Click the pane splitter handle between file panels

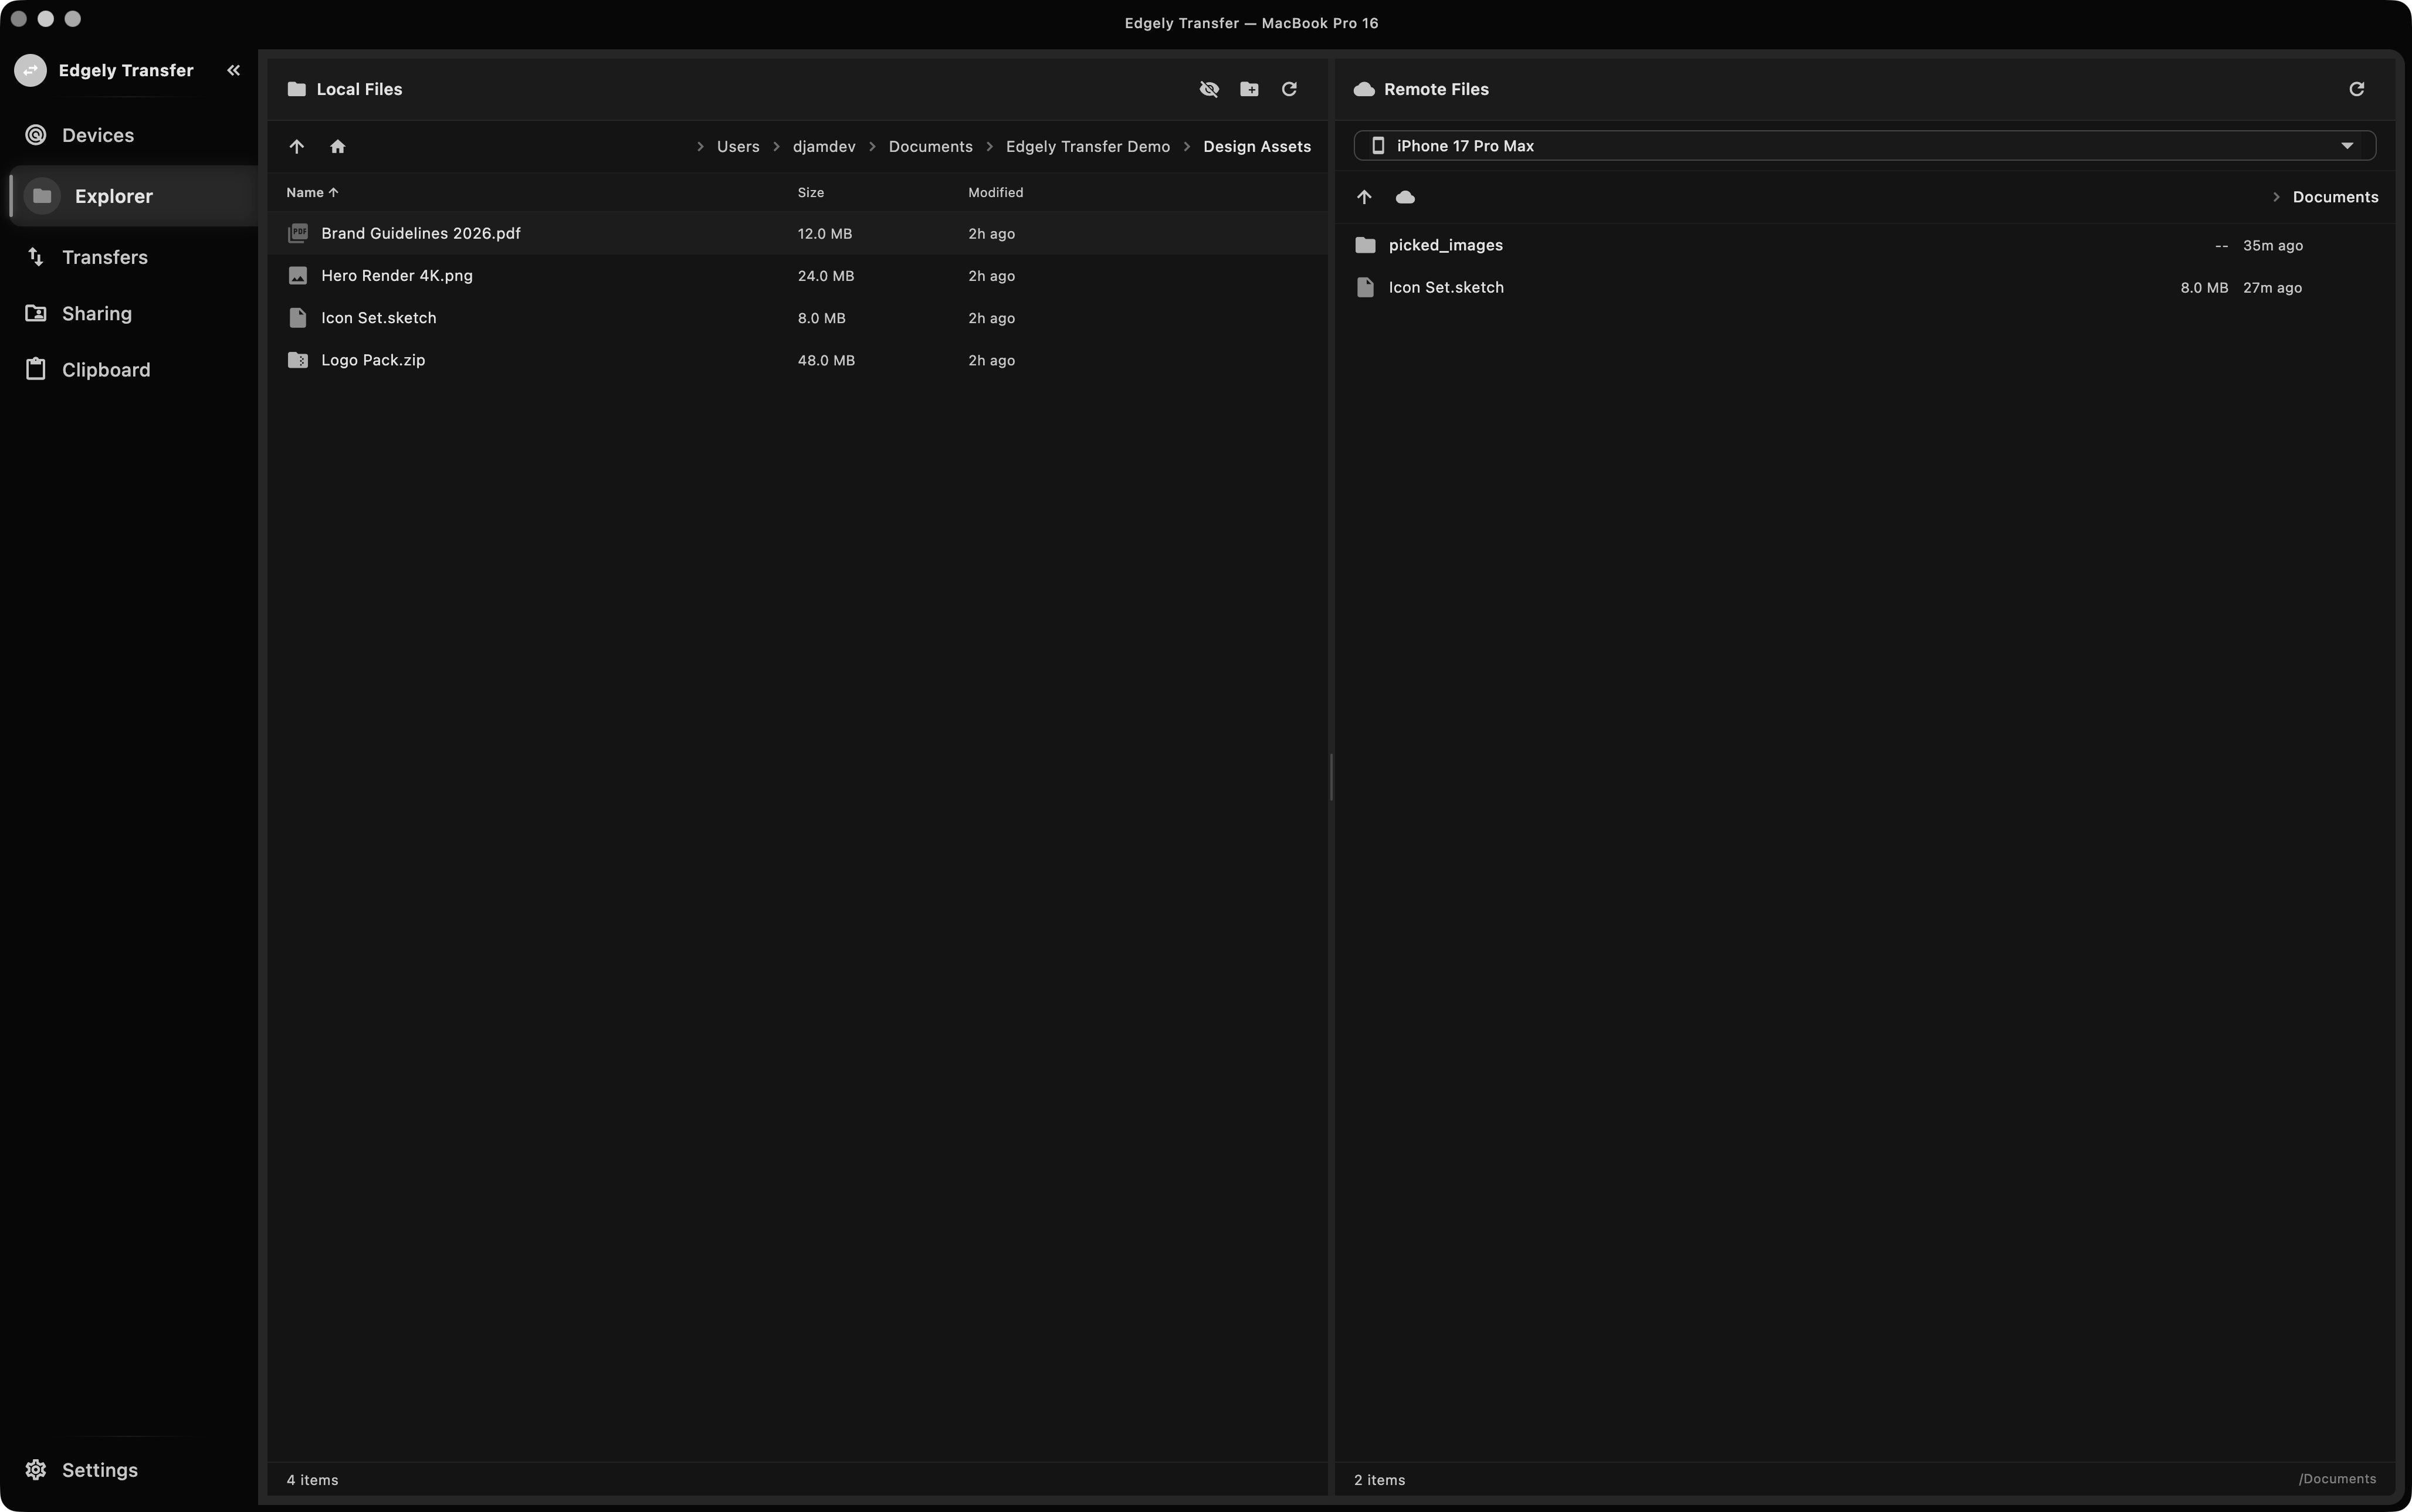pyautogui.click(x=1331, y=777)
